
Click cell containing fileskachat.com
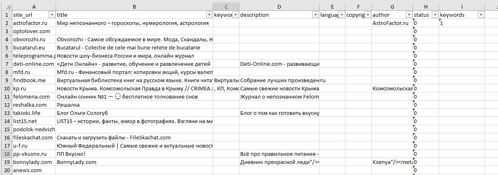pyautogui.click(x=34, y=137)
